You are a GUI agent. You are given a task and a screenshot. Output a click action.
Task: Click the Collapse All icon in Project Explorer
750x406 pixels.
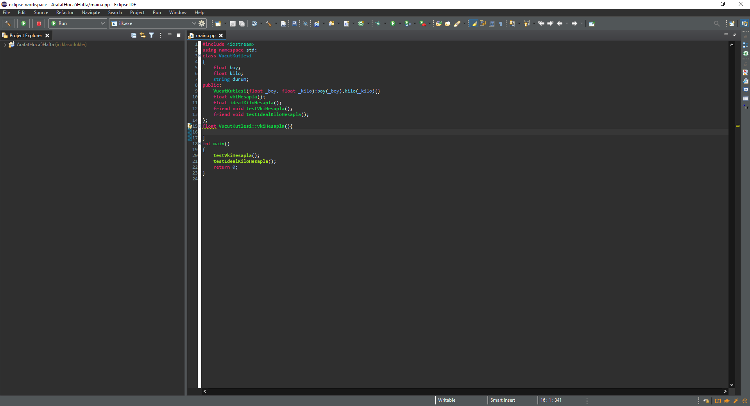pos(134,35)
